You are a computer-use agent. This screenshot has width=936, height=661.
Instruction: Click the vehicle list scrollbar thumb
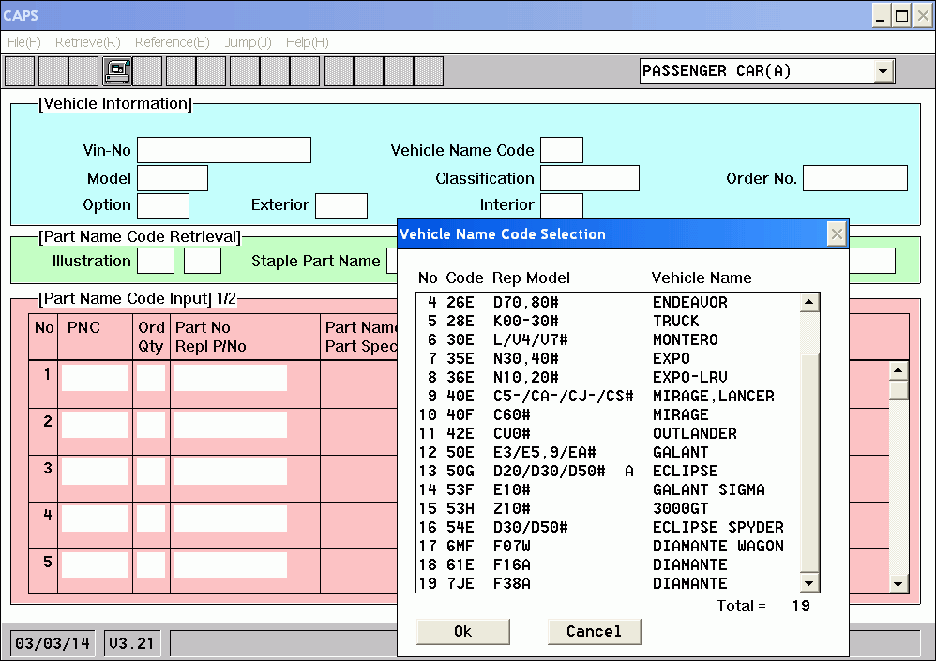click(x=809, y=463)
